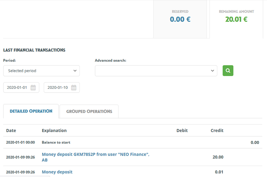Select the 'Selected period' combo box

pyautogui.click(x=41, y=71)
